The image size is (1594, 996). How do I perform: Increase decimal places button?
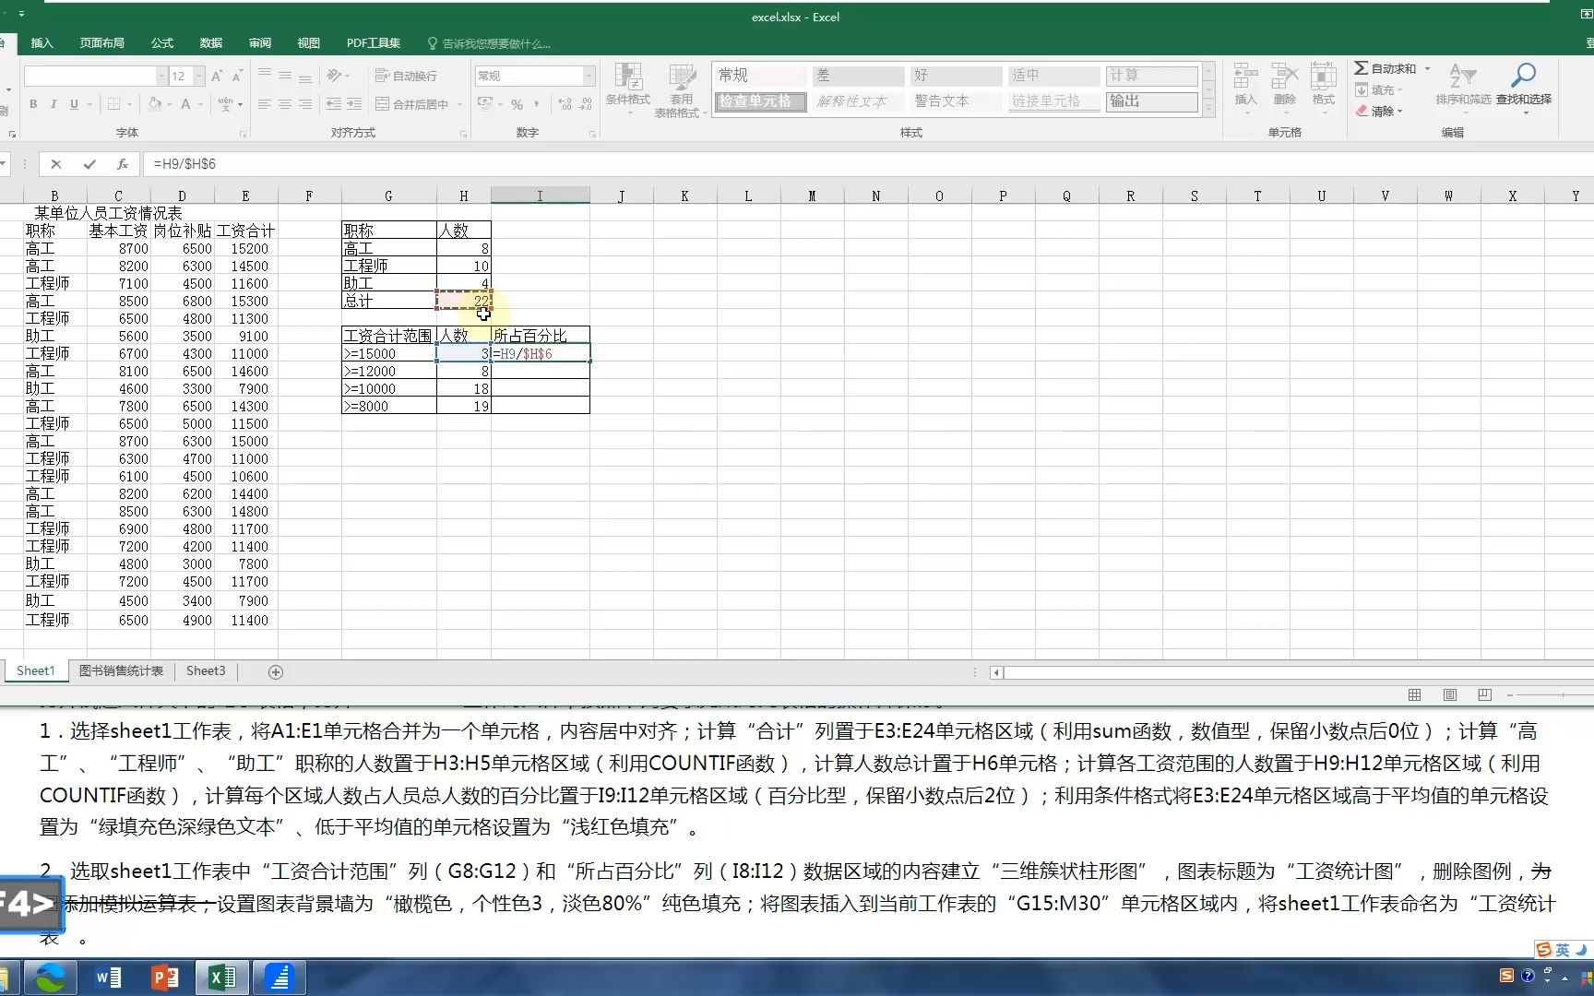[565, 104]
